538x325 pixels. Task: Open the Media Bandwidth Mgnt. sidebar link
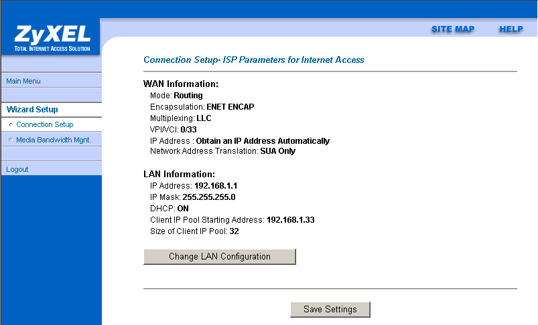(x=54, y=140)
